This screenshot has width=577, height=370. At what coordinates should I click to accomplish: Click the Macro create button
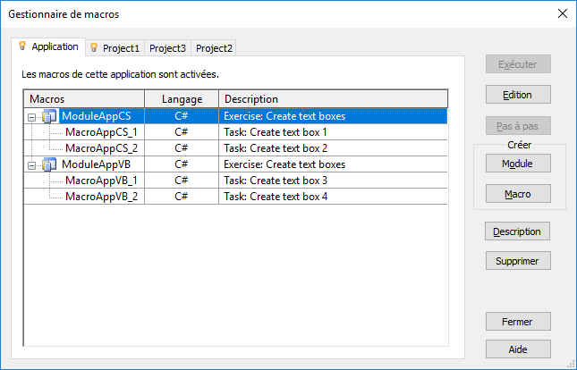click(518, 193)
